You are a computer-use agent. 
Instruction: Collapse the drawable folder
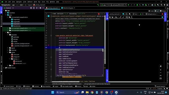point(8,35)
